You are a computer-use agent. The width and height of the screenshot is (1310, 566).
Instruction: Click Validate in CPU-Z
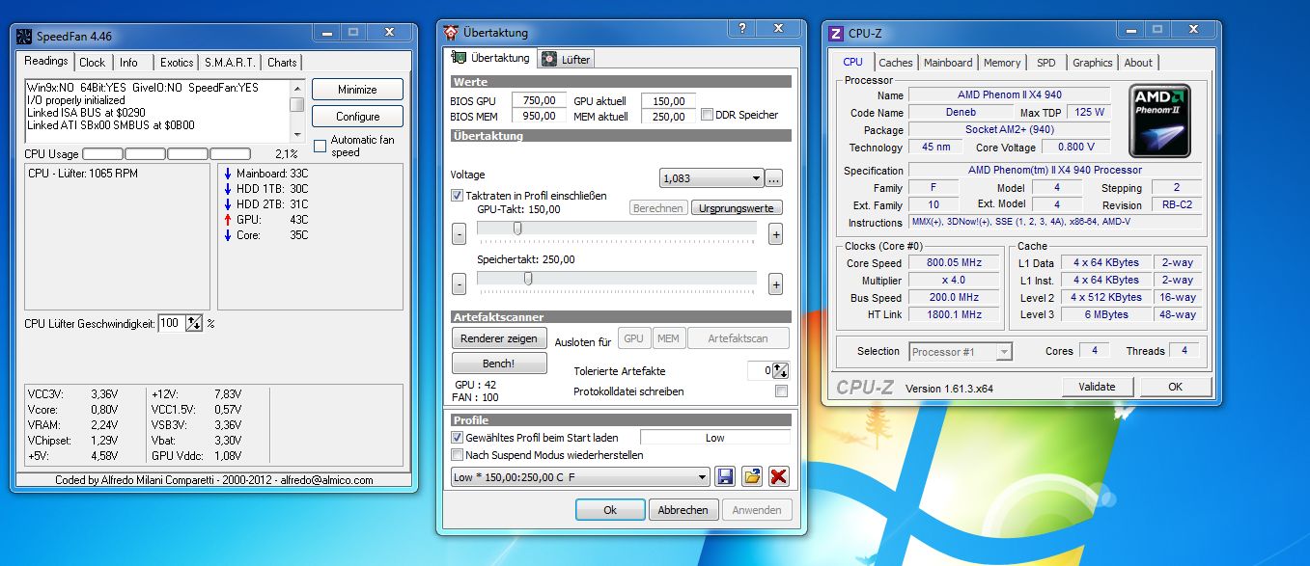click(x=1097, y=387)
